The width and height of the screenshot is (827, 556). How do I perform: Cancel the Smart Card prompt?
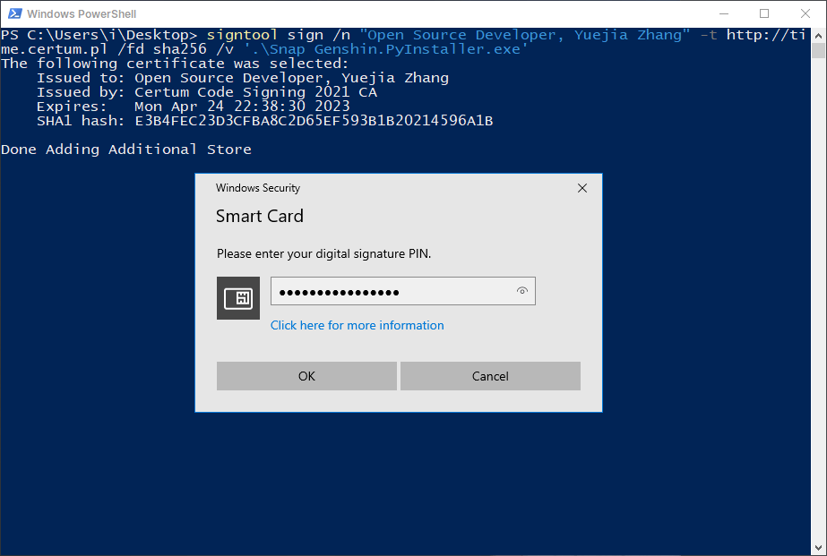[490, 376]
